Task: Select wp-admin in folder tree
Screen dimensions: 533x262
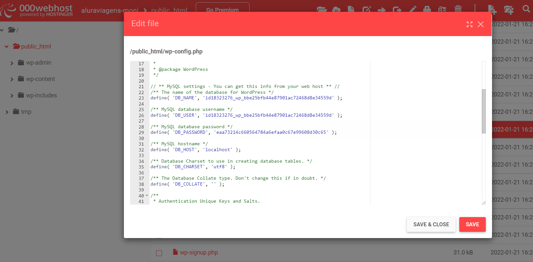Action: pos(39,62)
